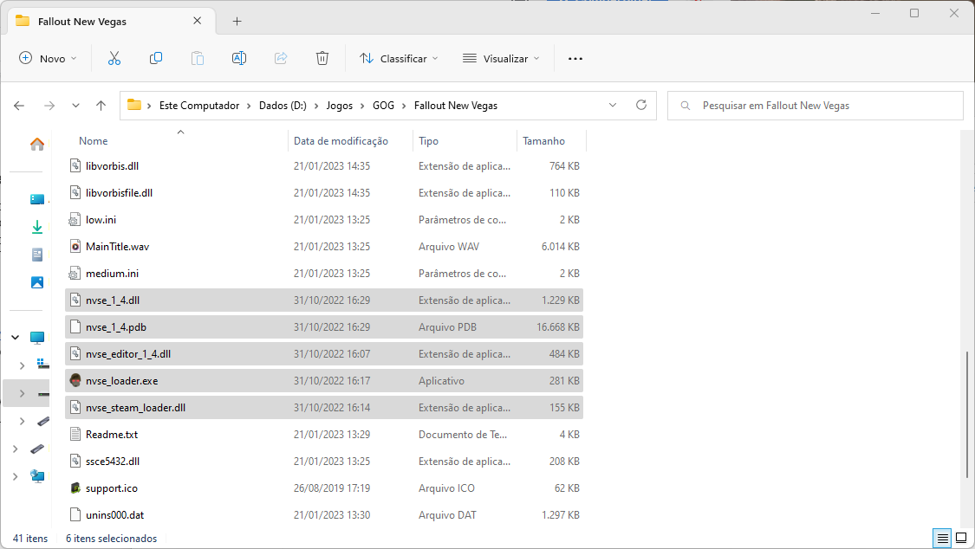Image resolution: width=975 pixels, height=549 pixels.
Task: Refresh the current folder view
Action: click(x=641, y=105)
